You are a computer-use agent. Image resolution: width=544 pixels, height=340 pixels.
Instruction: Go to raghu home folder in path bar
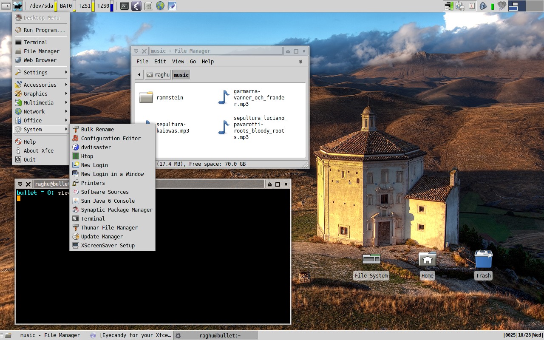[x=158, y=75]
